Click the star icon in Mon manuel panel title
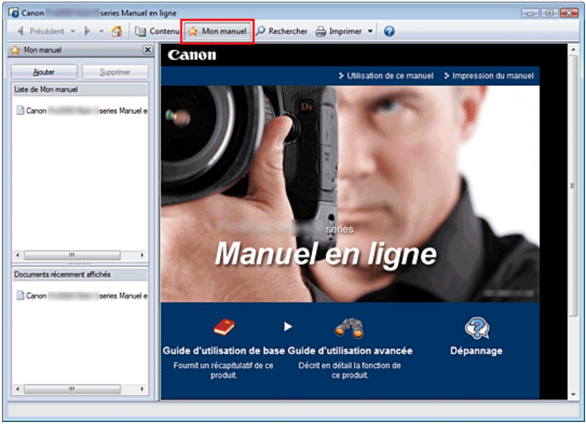 coord(16,50)
